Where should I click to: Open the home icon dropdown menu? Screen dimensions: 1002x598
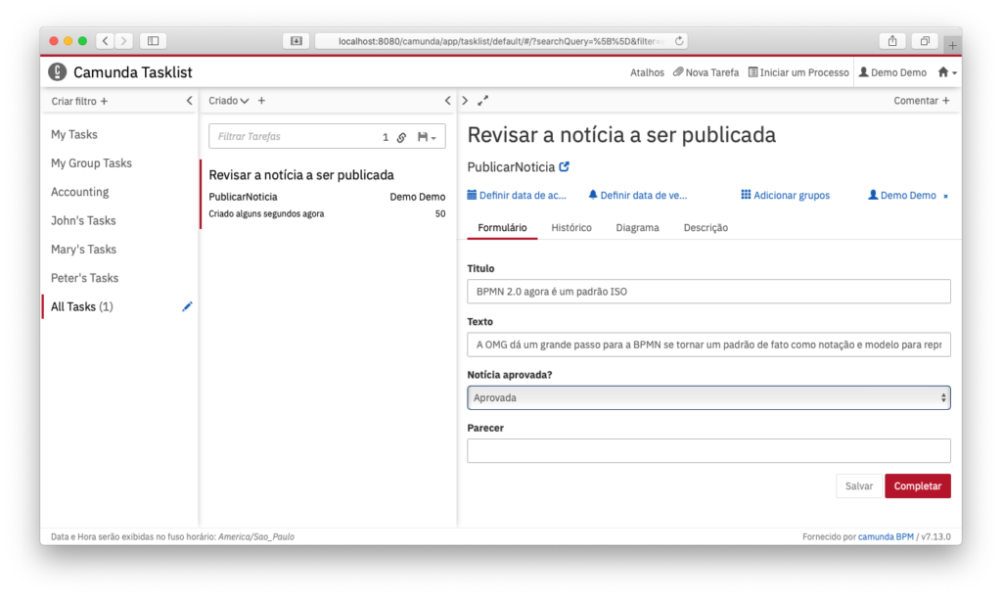tap(946, 72)
